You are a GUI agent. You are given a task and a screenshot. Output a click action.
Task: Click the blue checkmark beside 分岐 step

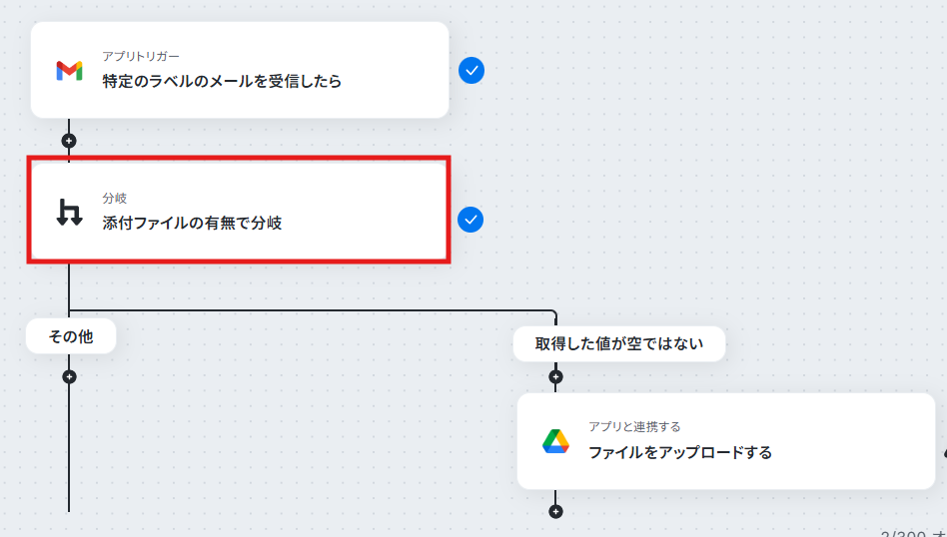471,220
